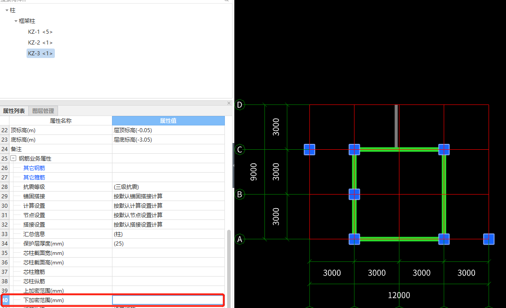Click 层底标高(-3.05) value cell
The height and width of the screenshot is (308, 506).
pos(168,140)
